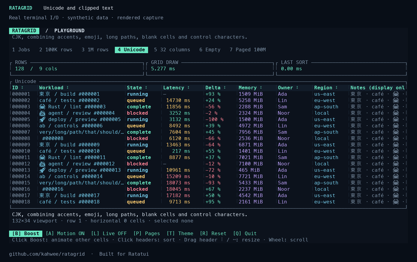Switch to the 1 Jobs tab
Screen dimensions: 417x262
21,50
